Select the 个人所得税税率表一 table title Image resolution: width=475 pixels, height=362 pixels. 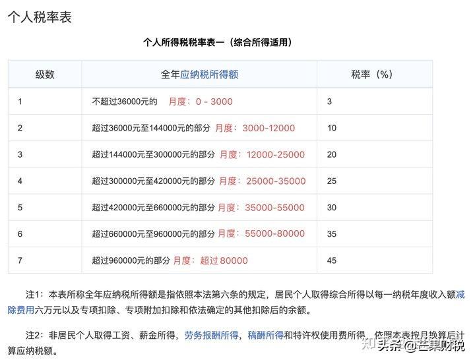click(x=218, y=42)
